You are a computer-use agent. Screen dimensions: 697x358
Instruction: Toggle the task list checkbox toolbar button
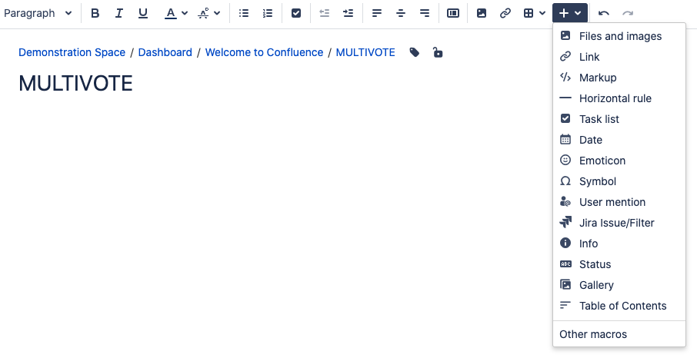(296, 13)
